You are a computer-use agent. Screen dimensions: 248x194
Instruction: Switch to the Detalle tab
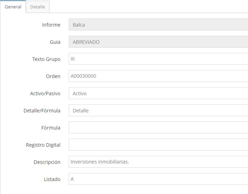38,7
